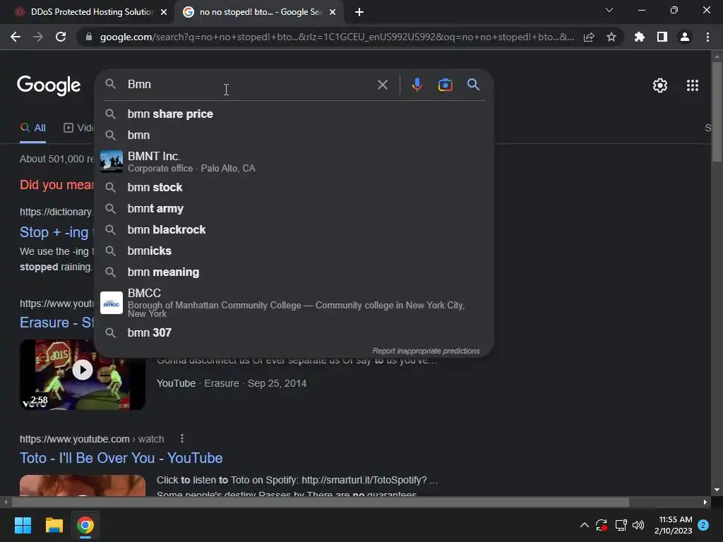Image resolution: width=723 pixels, height=542 pixels.
Task: Click the horizontal page scrollbar
Action: [321, 502]
